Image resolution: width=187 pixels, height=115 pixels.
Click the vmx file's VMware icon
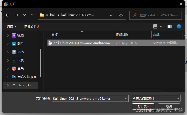tap(50, 43)
